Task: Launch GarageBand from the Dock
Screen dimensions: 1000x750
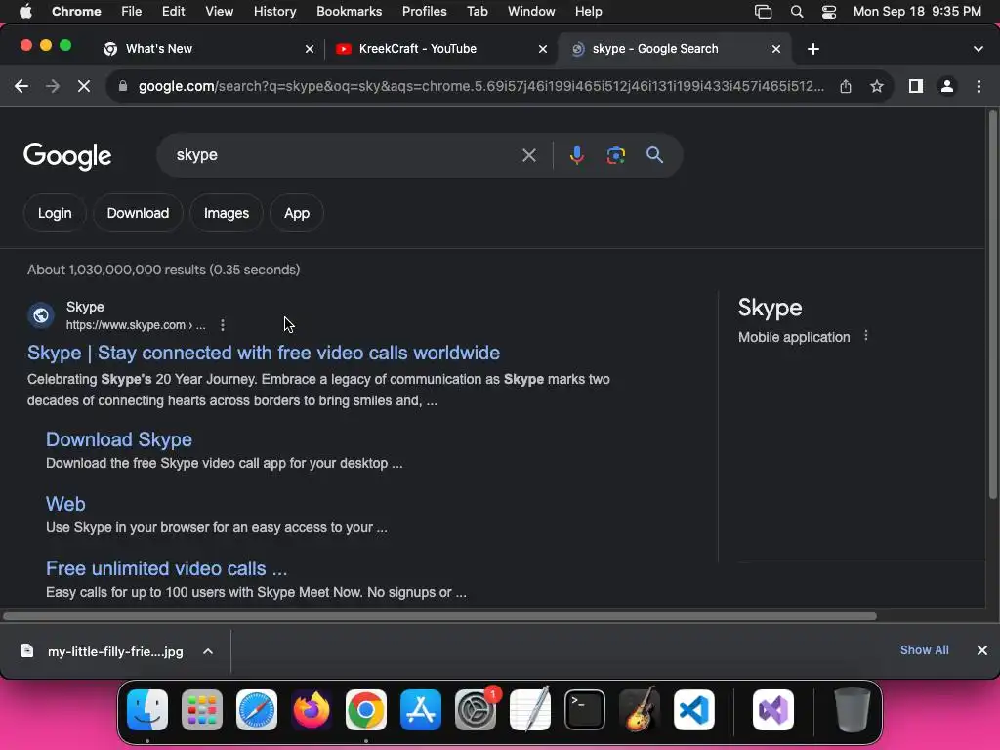Action: click(x=640, y=710)
